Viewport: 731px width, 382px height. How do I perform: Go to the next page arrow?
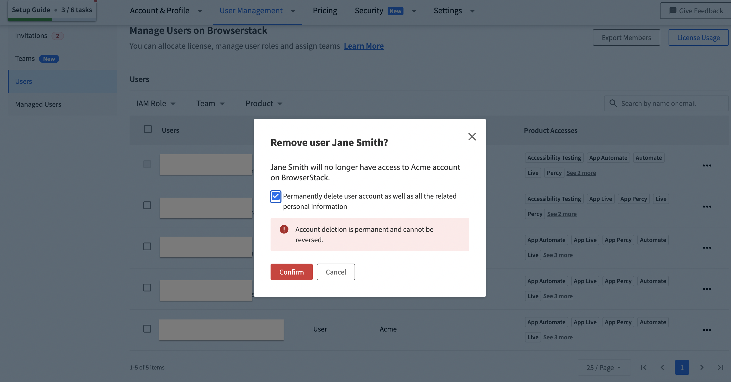click(702, 367)
